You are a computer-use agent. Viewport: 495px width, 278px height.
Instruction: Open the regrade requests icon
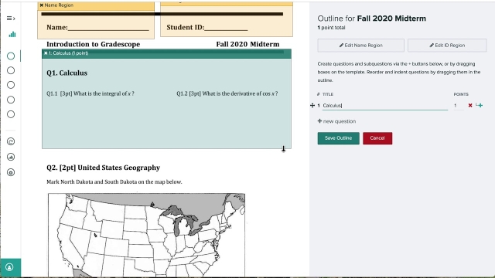(x=11, y=141)
